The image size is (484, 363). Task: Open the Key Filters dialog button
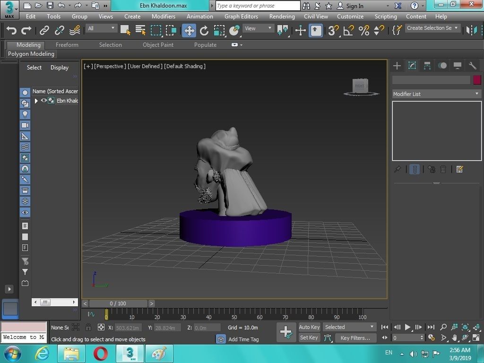[x=355, y=337]
